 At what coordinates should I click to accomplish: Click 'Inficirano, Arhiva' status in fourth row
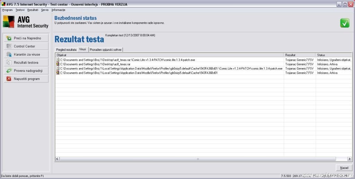pyautogui.click(x=327, y=73)
